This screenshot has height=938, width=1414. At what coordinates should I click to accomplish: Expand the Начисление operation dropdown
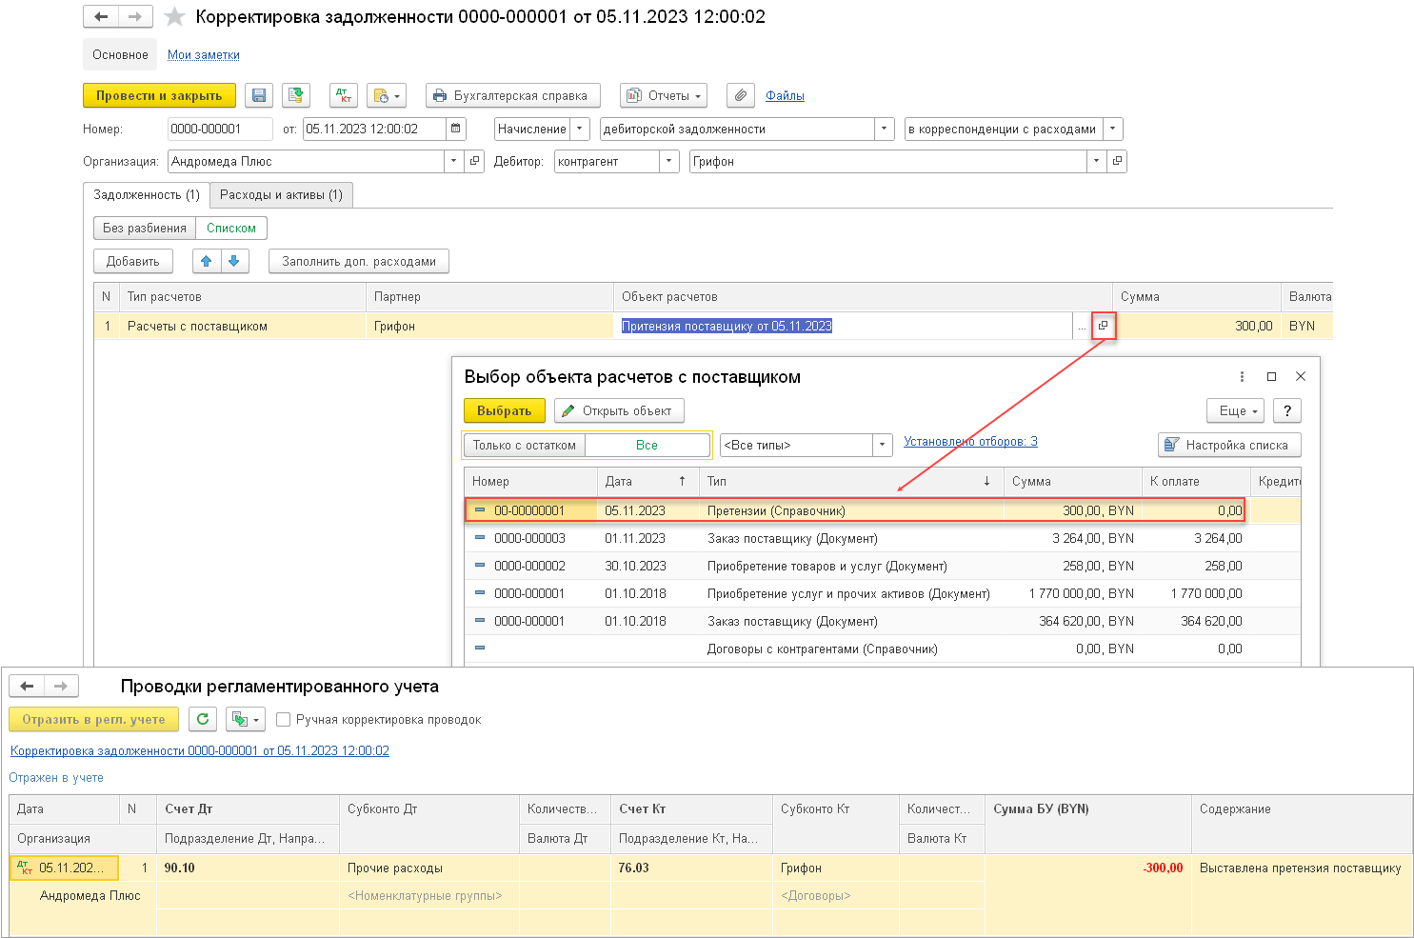pos(580,129)
